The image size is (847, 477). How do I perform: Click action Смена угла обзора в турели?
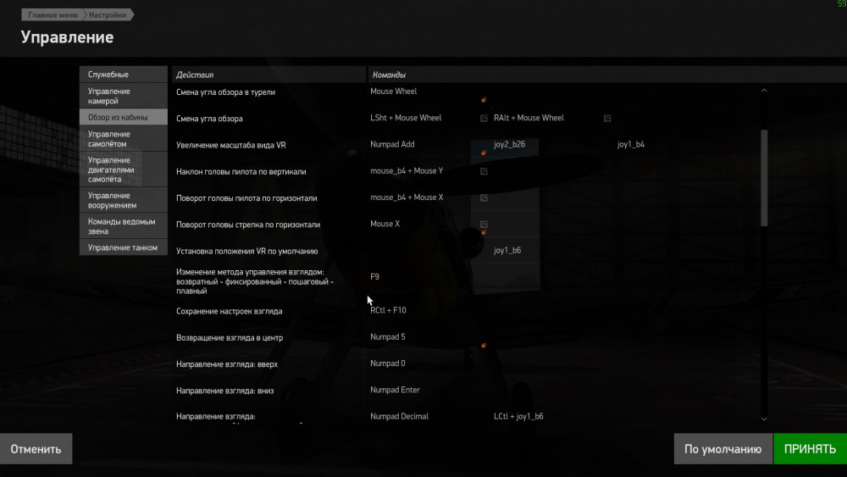click(x=226, y=92)
